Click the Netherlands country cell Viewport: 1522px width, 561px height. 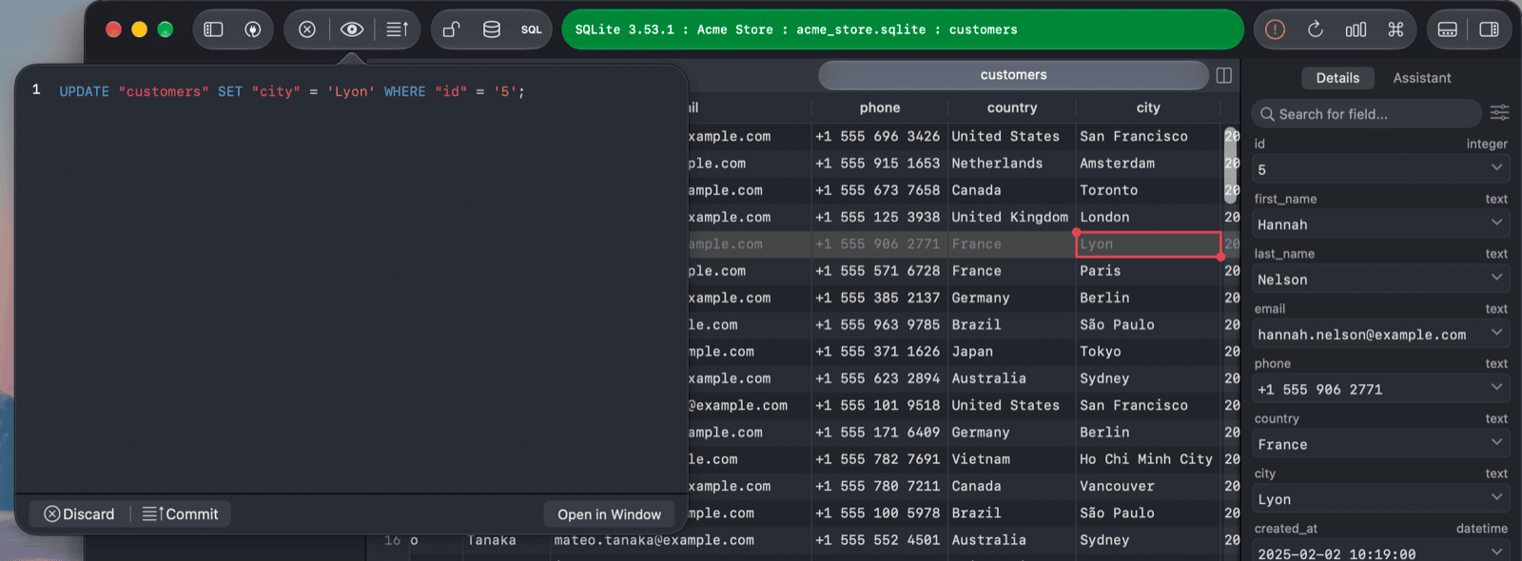(1012, 164)
